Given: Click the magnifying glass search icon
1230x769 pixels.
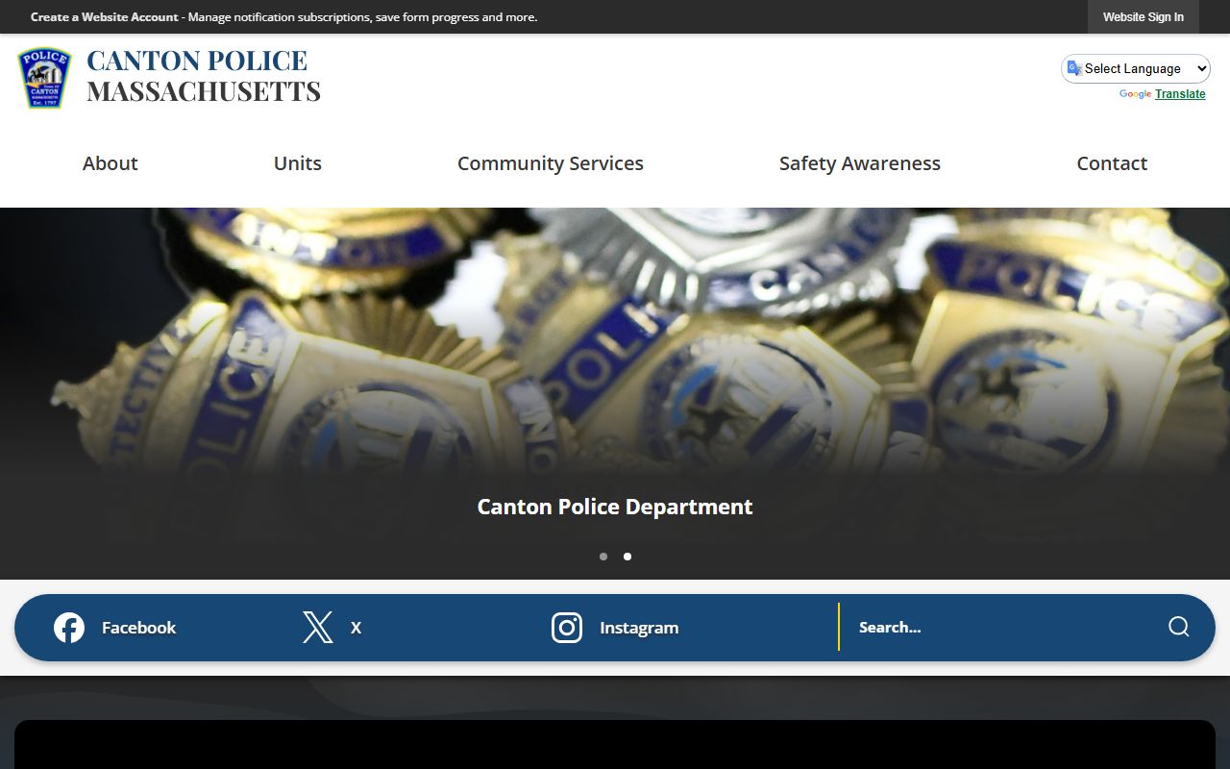Looking at the screenshot, I should pos(1179,627).
